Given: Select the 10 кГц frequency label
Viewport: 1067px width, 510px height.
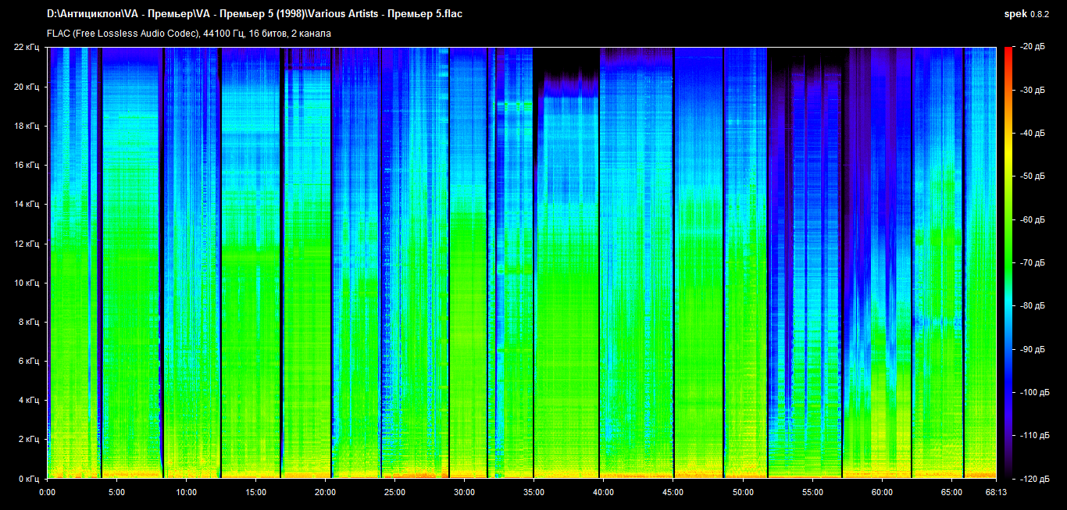Looking at the screenshot, I should pyautogui.click(x=27, y=282).
